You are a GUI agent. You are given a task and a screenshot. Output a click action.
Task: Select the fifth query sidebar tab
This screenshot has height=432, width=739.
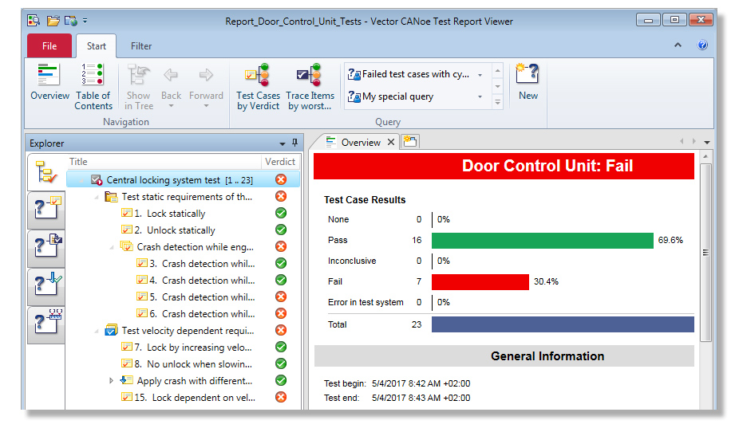46,325
